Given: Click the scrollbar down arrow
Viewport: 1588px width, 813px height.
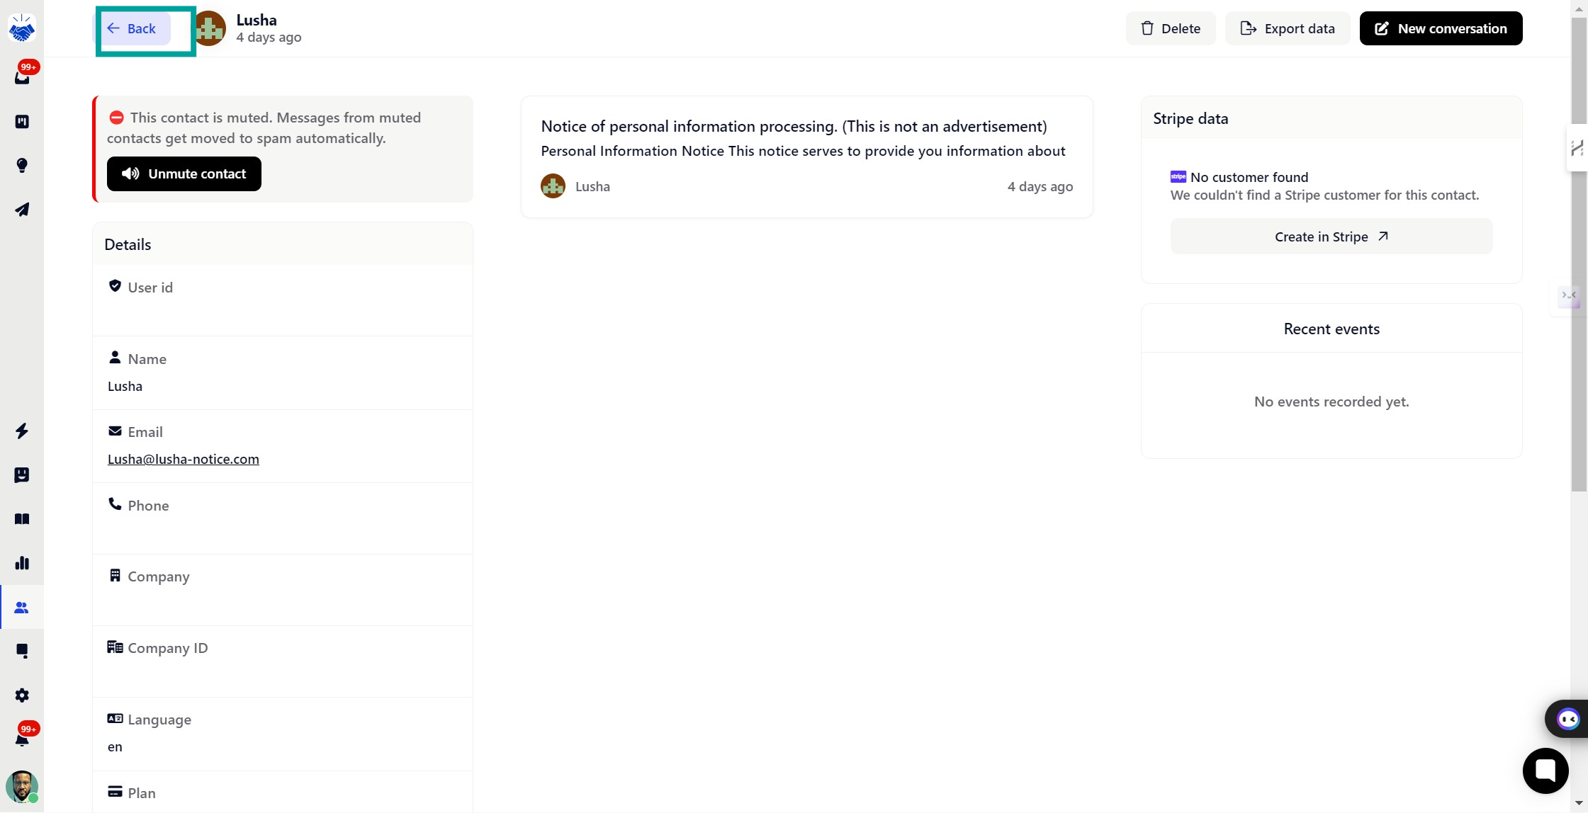Looking at the screenshot, I should coord(1579,804).
